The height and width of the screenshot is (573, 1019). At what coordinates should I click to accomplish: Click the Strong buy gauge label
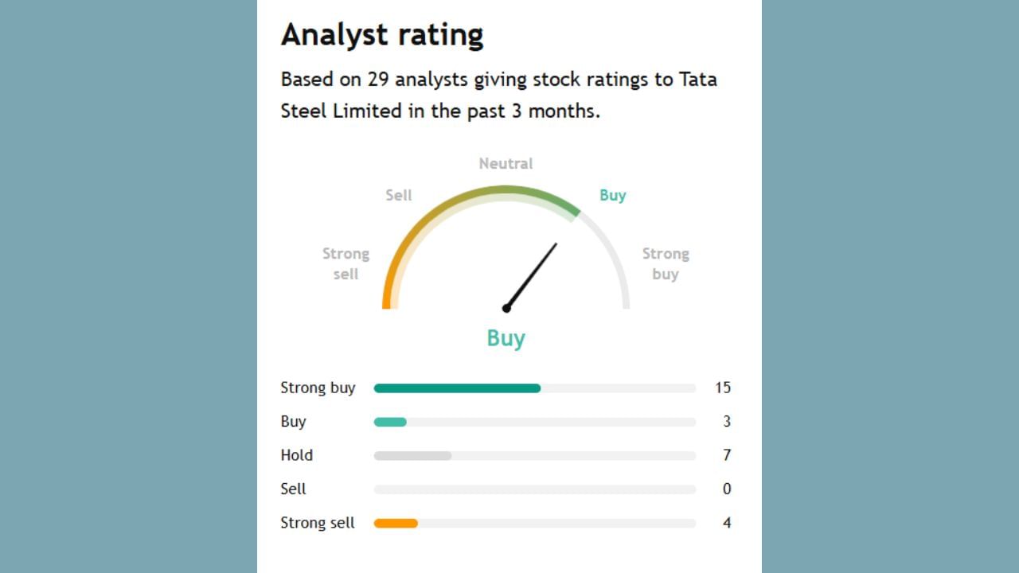point(666,263)
